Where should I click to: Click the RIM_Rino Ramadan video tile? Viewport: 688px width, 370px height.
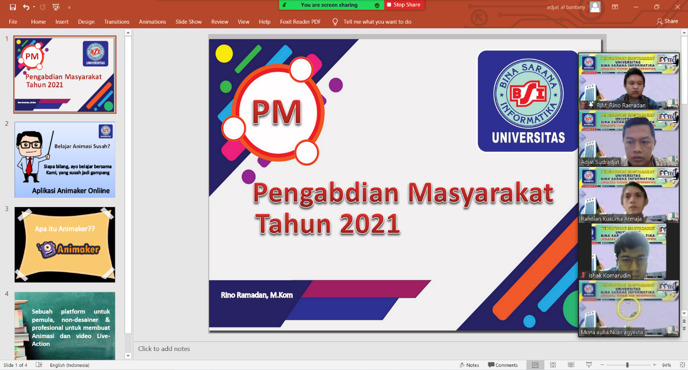[x=629, y=81]
